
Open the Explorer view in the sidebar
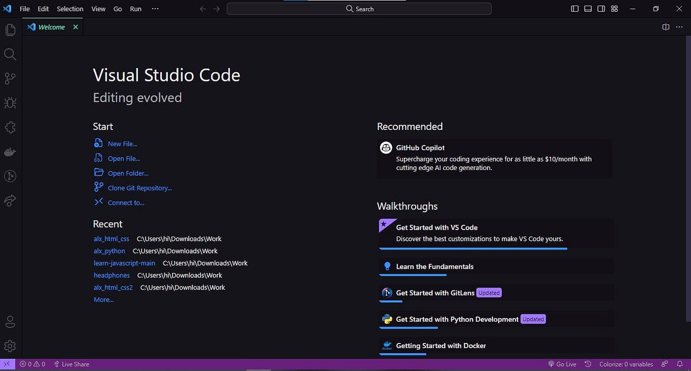click(10, 30)
